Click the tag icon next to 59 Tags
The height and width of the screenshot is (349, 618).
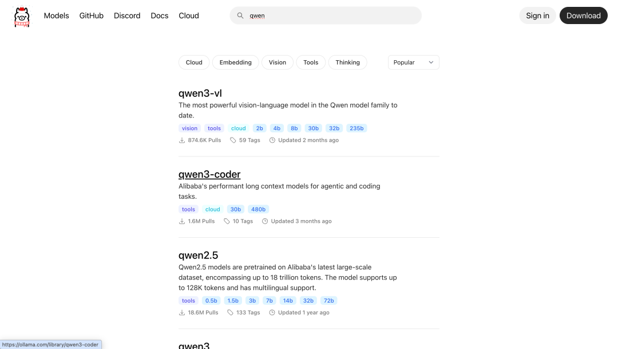(232, 140)
